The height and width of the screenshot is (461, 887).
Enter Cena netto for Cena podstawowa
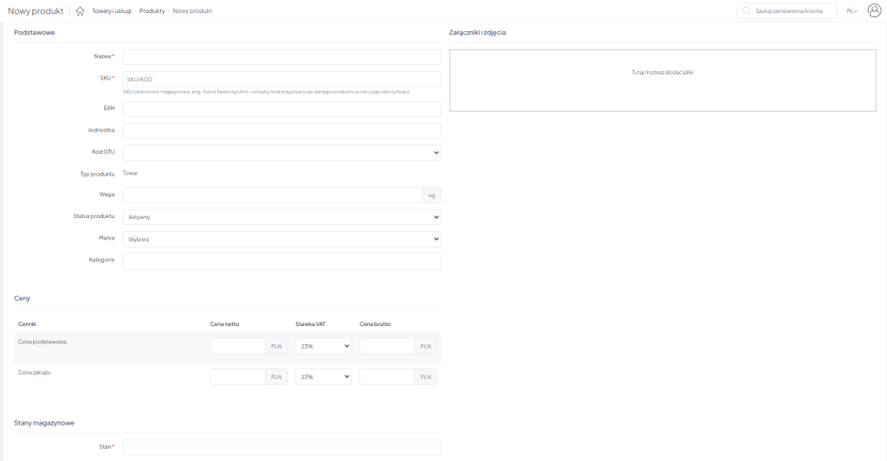pyautogui.click(x=237, y=346)
